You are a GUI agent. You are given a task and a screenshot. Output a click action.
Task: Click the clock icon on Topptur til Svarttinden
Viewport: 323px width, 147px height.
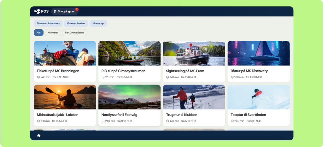tap(232, 121)
